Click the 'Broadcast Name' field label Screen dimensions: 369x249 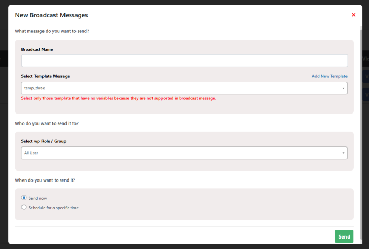click(x=37, y=49)
